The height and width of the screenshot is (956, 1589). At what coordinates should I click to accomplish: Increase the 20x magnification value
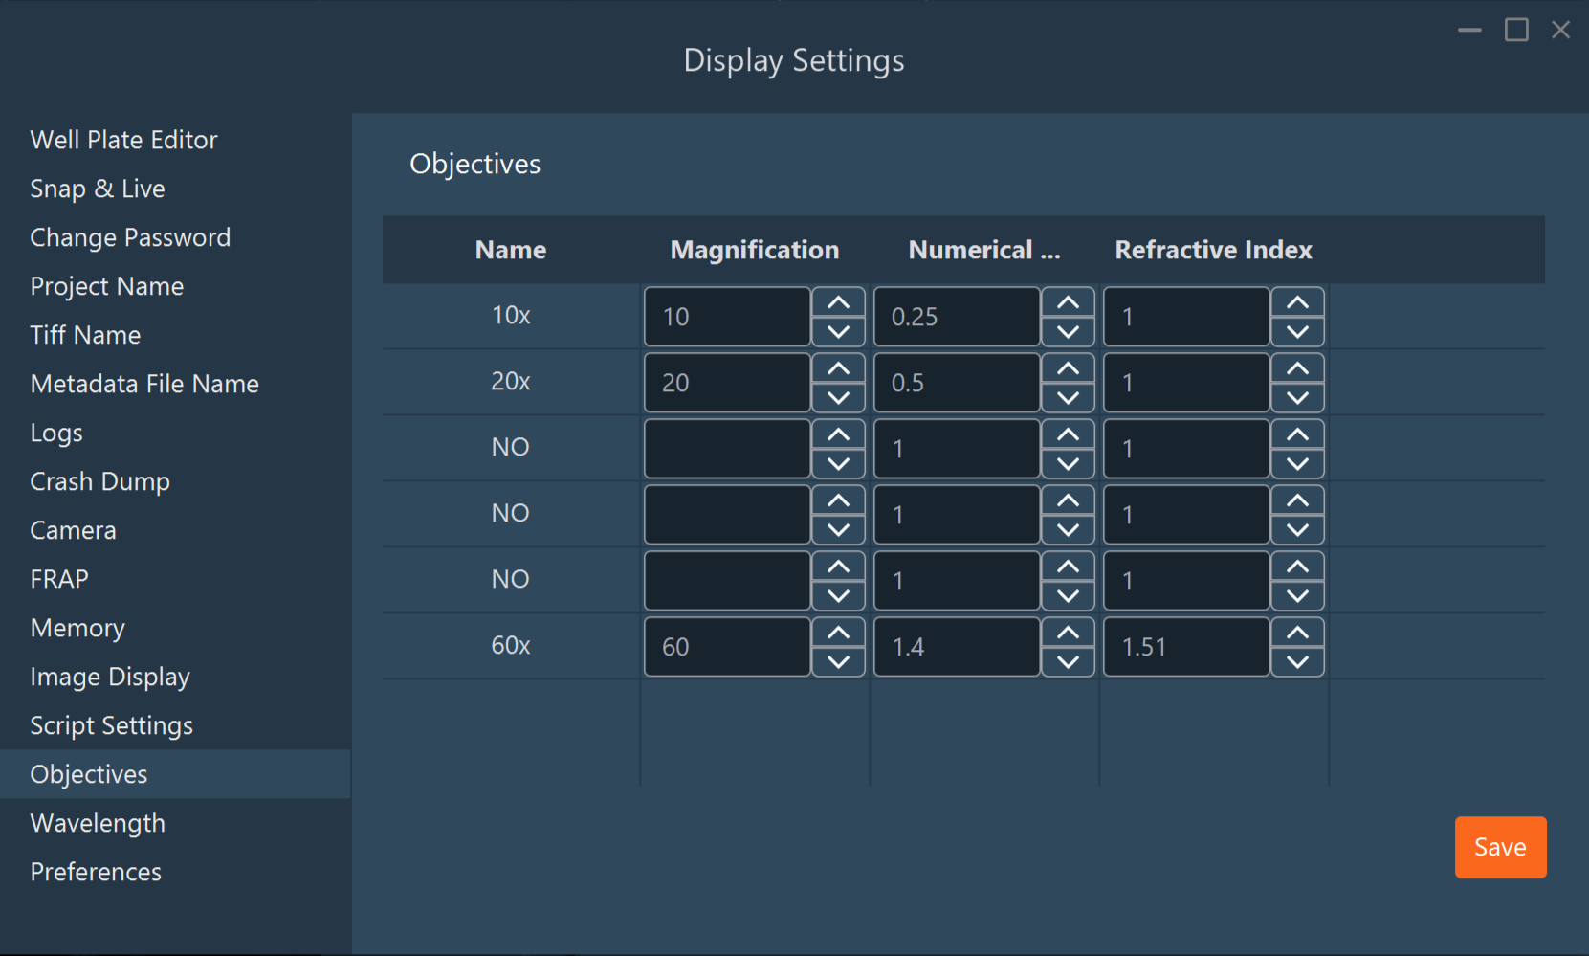point(837,367)
